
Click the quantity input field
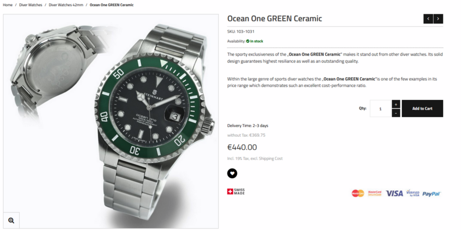[x=380, y=109]
